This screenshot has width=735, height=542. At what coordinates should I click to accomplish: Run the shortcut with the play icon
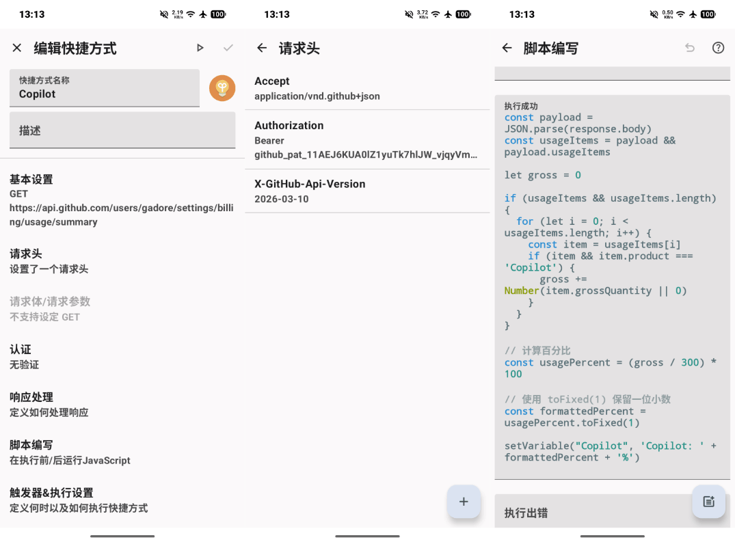[x=200, y=48]
